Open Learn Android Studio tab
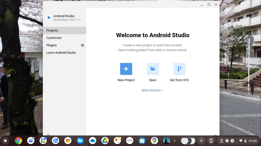 pyautogui.click(x=64, y=53)
